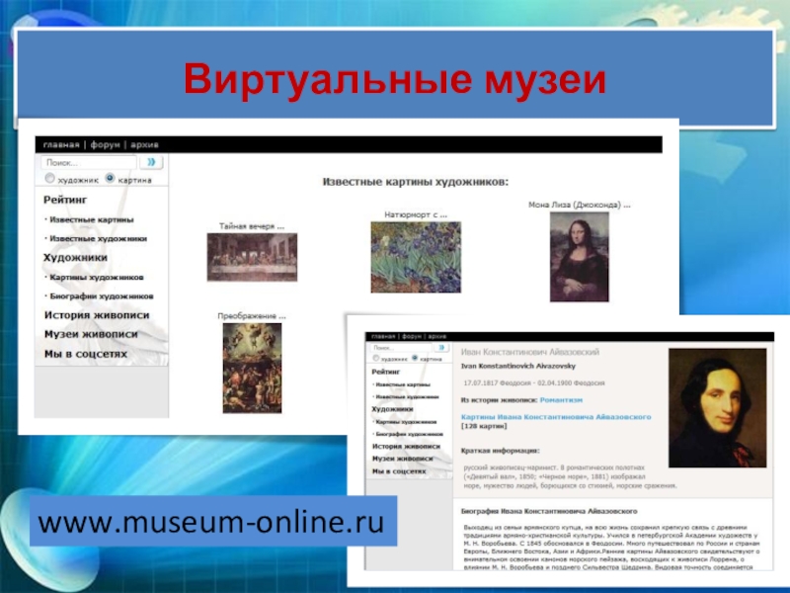Open 'Тайная вечеря' painting thumbnail
Viewport: 790px width, 593px height.
(252, 257)
